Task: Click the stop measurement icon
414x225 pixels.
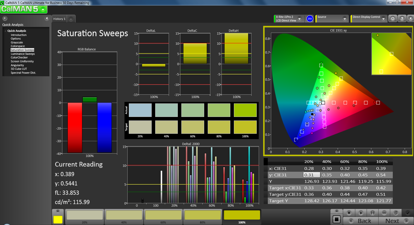Action: [349, 213]
